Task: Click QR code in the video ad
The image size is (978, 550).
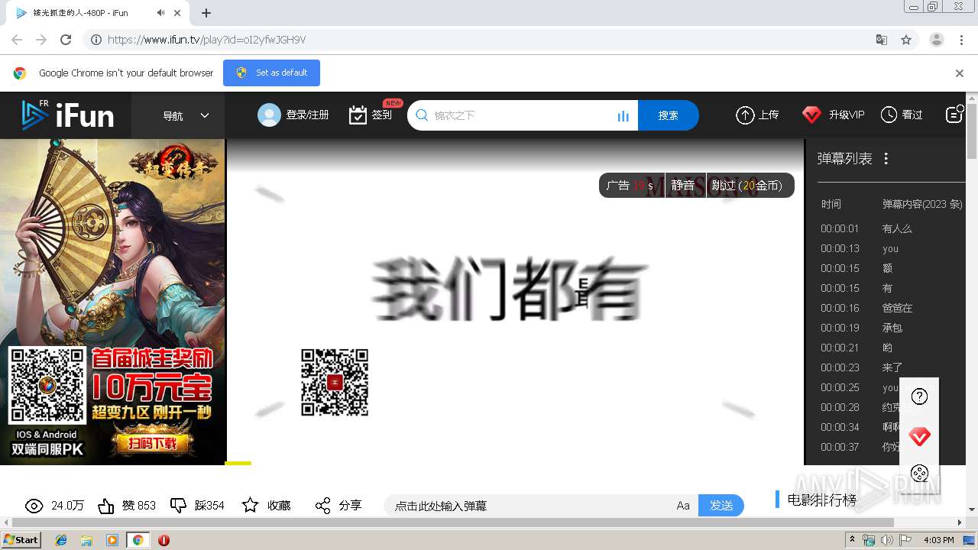Action: click(x=335, y=383)
